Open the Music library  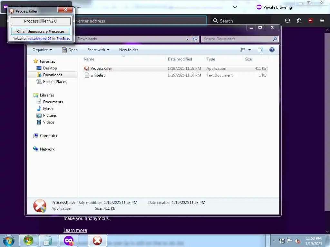pos(48,109)
